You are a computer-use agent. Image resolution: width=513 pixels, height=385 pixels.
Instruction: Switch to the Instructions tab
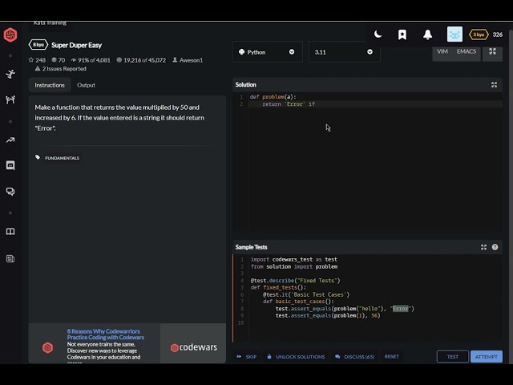coord(50,85)
